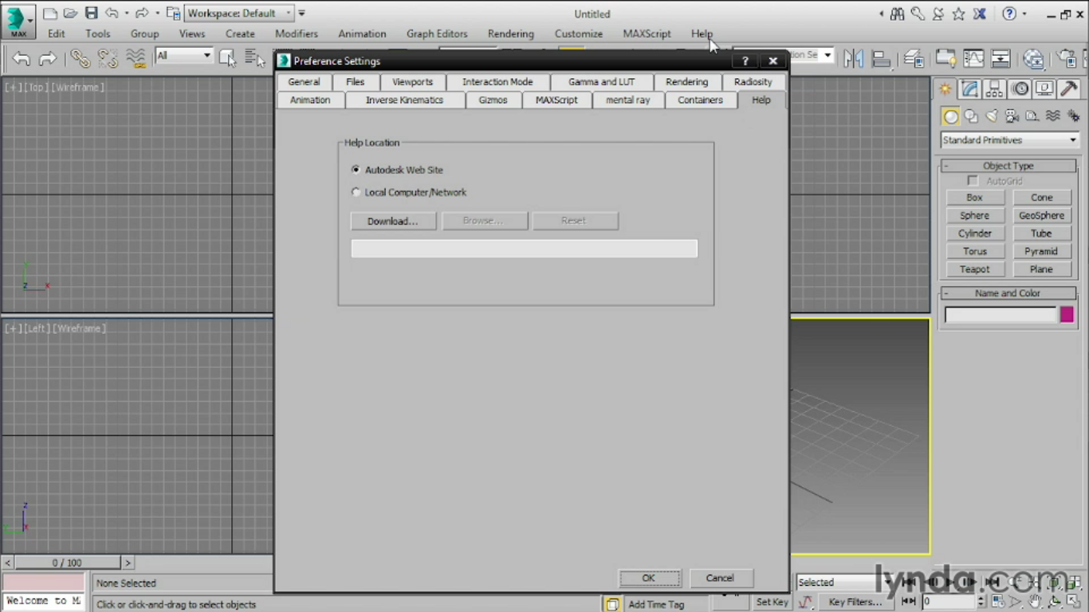This screenshot has width=1089, height=612.
Task: Collapse the Name and Color rollout
Action: pyautogui.click(x=1008, y=293)
